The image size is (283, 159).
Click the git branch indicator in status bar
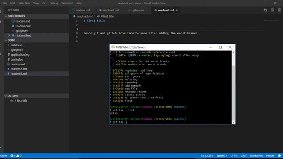[4, 155]
